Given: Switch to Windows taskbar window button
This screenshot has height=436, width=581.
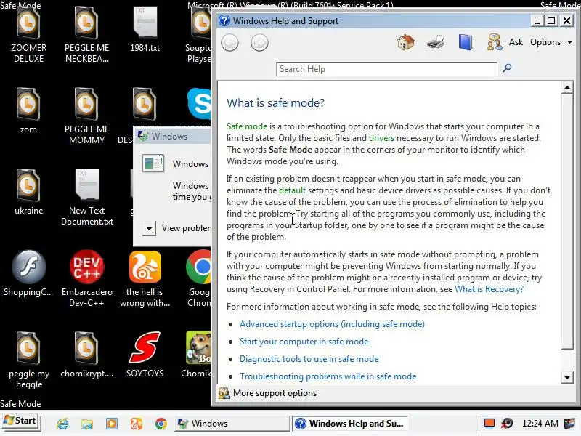Looking at the screenshot, I should [x=232, y=424].
